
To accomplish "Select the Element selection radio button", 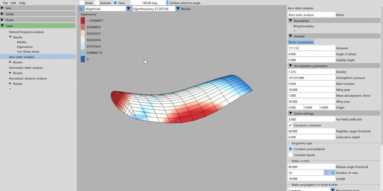I will click(97, 3).
